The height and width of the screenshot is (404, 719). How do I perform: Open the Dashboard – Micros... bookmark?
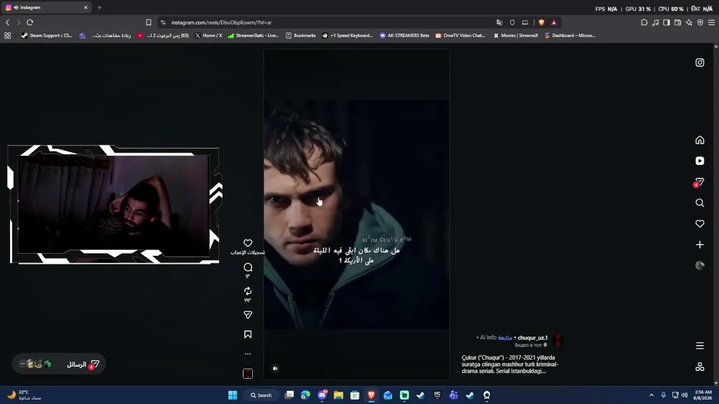click(x=570, y=35)
